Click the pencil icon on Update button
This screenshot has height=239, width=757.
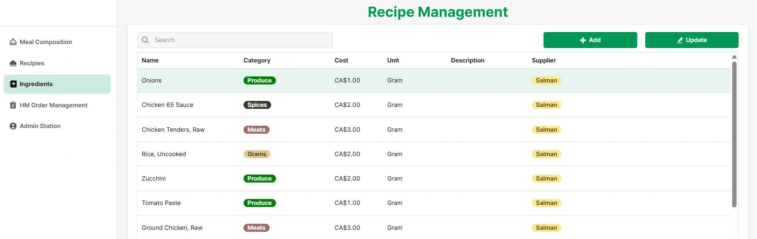point(680,40)
